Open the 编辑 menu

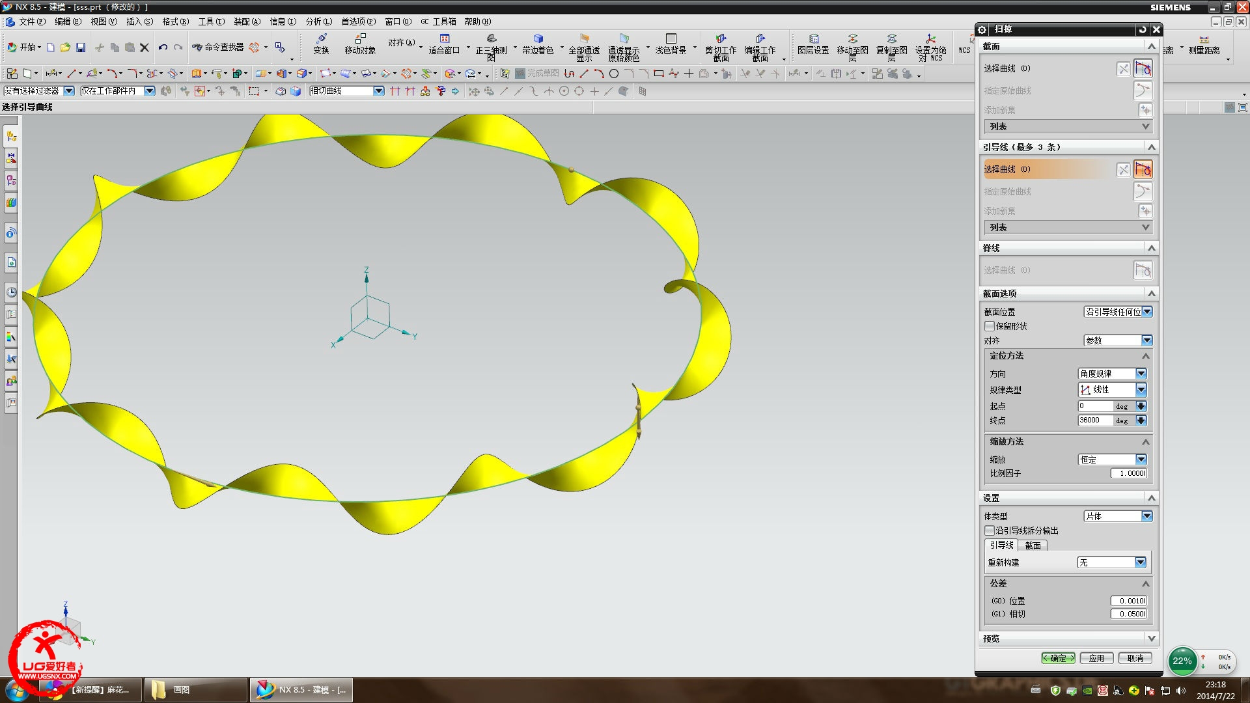tap(68, 21)
